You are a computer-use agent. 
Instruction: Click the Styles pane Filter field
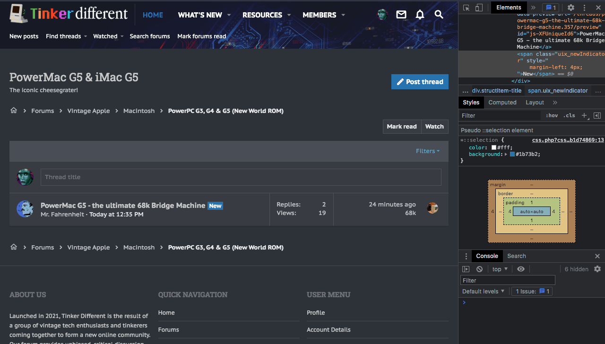click(501, 115)
